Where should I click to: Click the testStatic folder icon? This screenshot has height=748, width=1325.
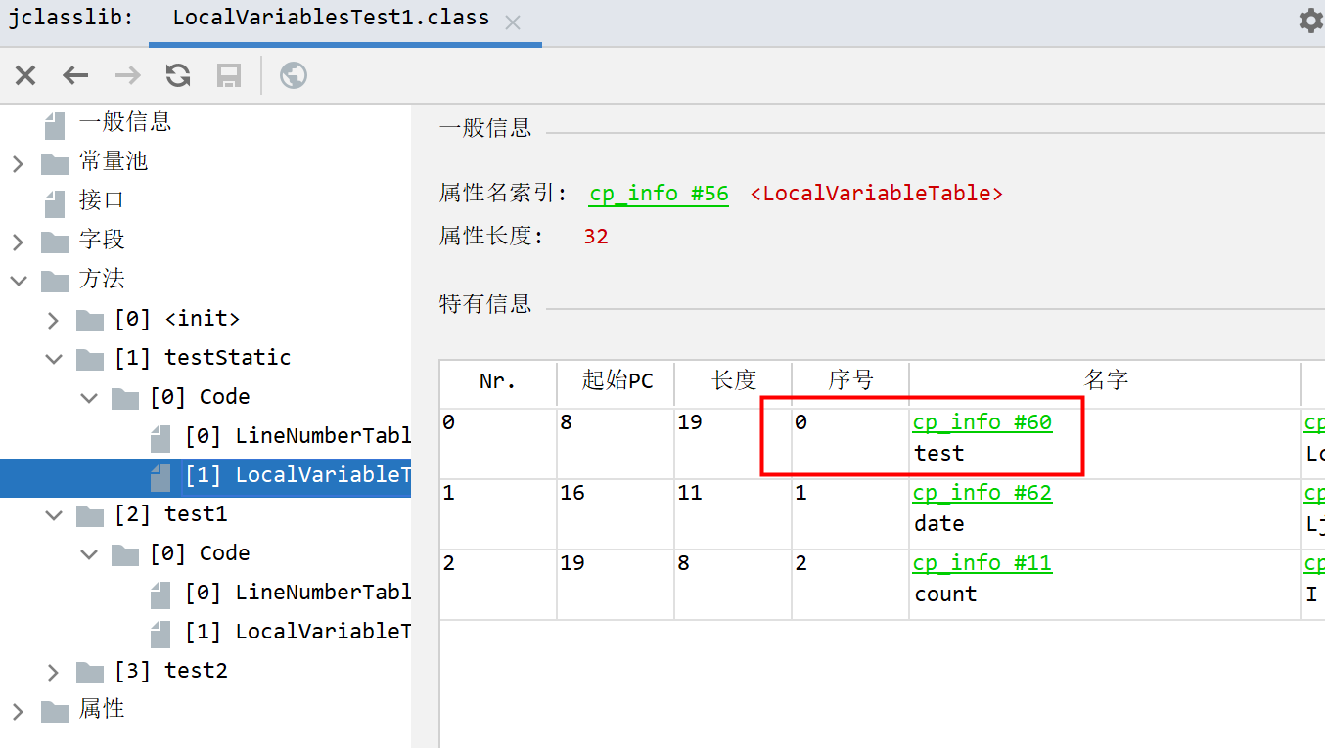pyautogui.click(x=90, y=359)
